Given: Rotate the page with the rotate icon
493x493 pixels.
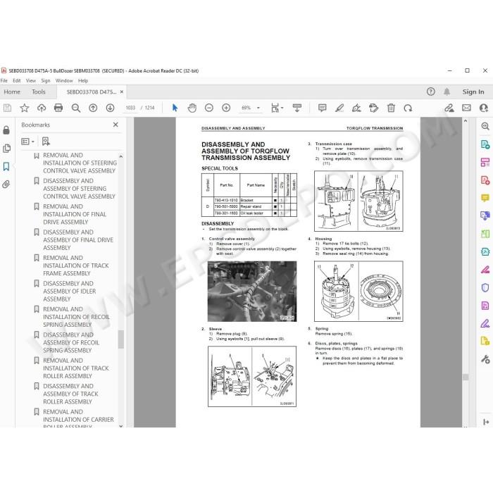Looking at the screenshot, I should (408, 108).
